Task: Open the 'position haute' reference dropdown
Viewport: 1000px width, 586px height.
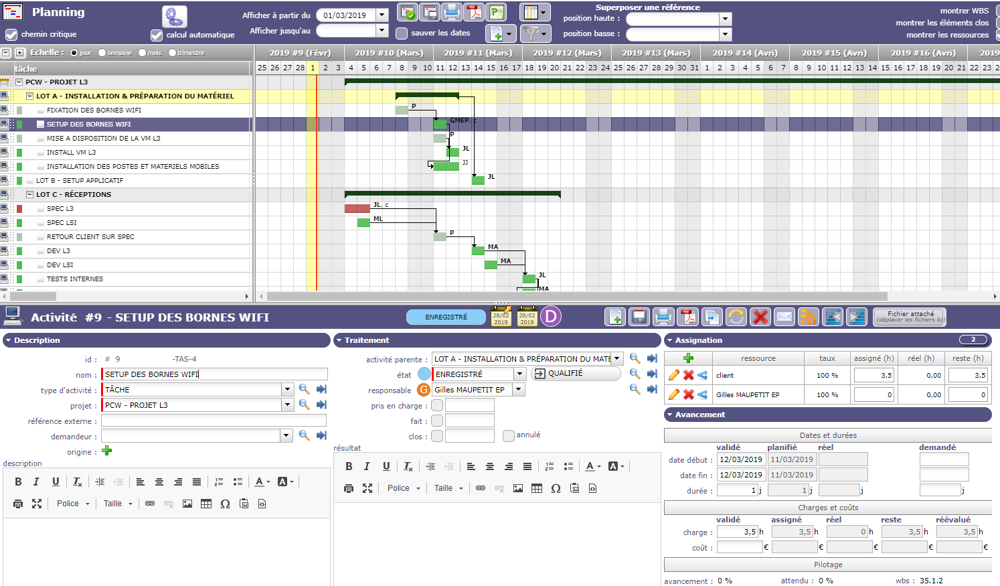Action: pyautogui.click(x=726, y=19)
